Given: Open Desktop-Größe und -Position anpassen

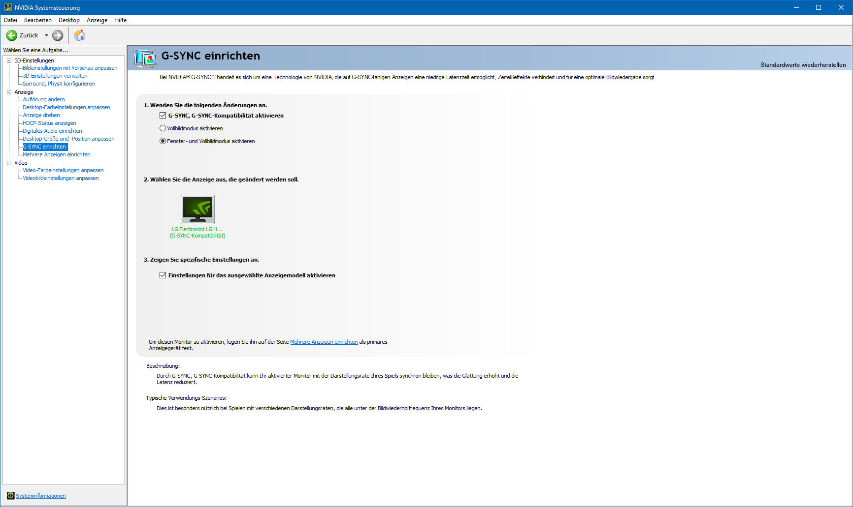Looking at the screenshot, I should [x=68, y=139].
